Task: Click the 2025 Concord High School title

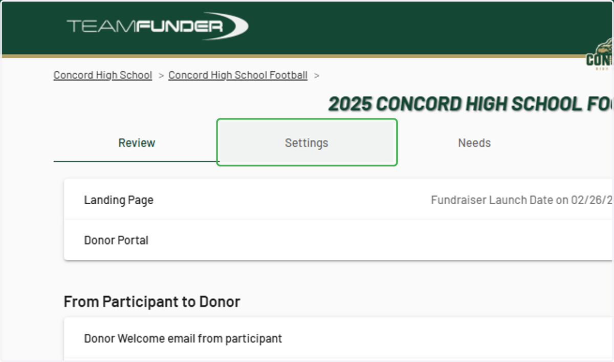Action: click(471, 104)
